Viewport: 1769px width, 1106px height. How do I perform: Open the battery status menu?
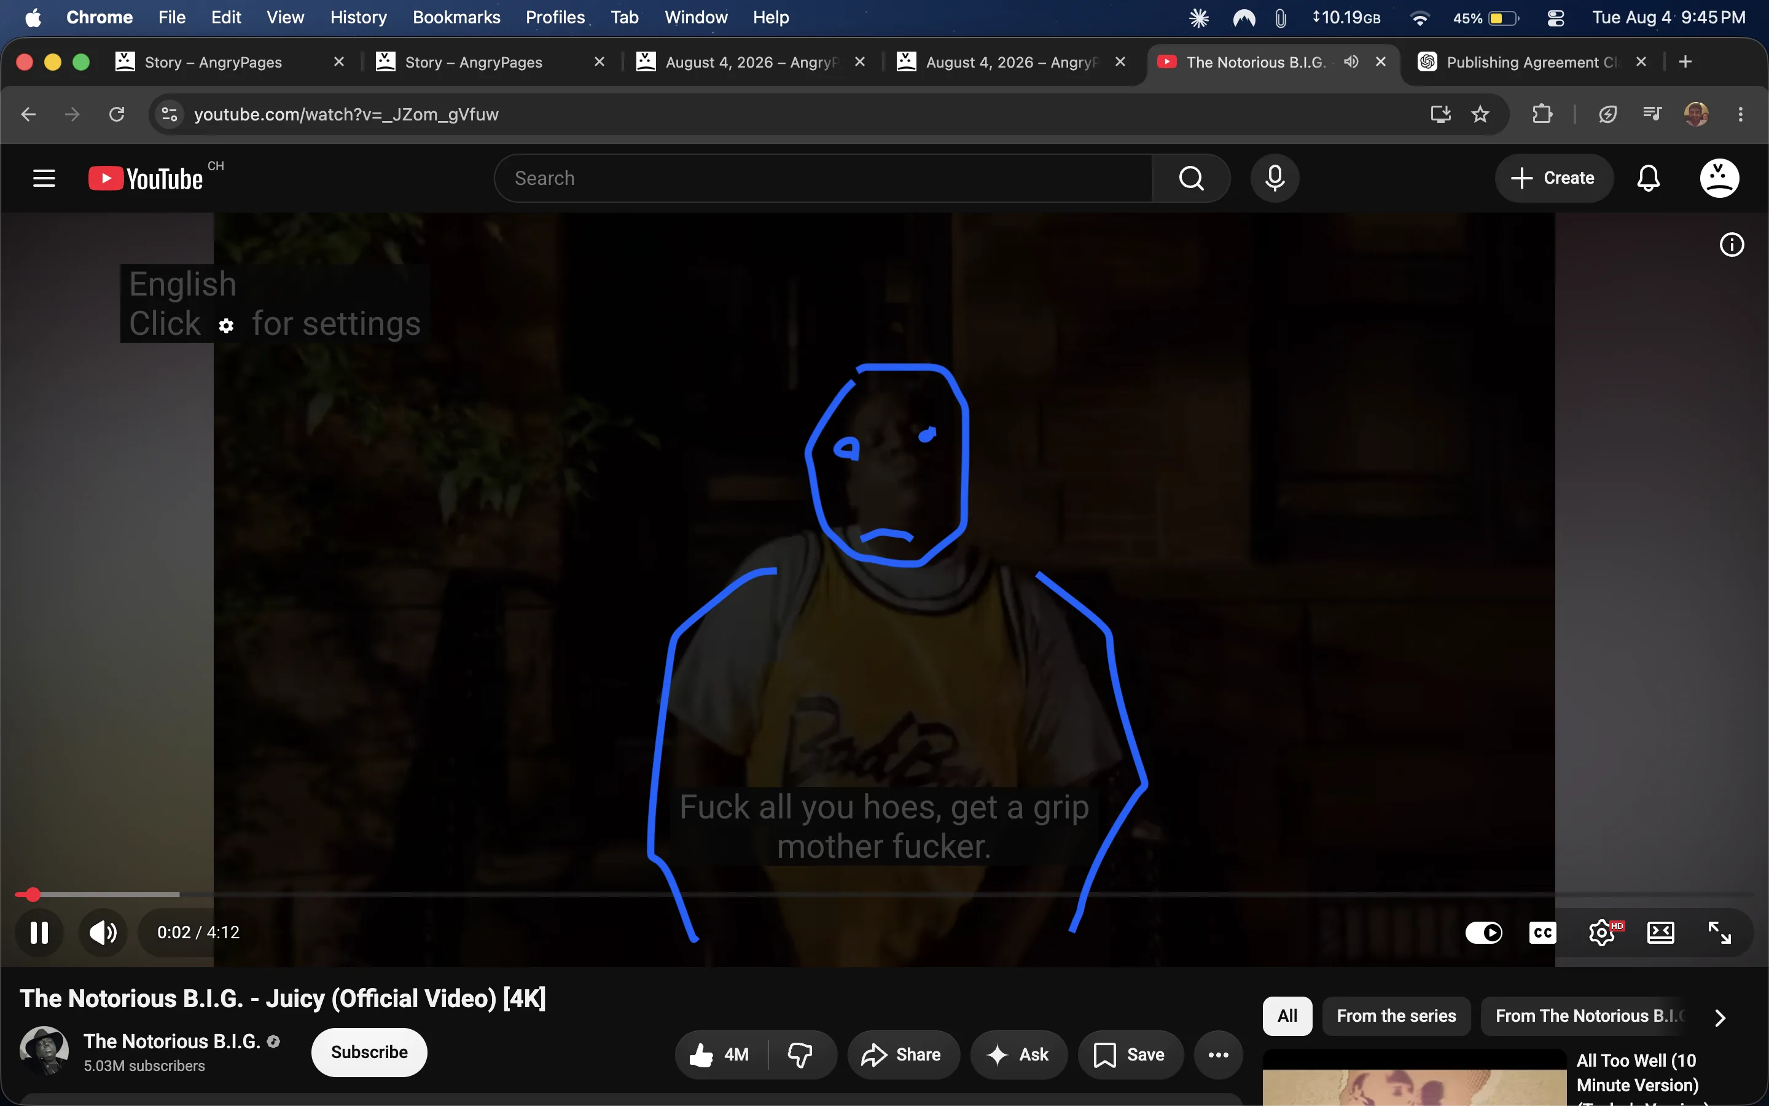click(1487, 18)
